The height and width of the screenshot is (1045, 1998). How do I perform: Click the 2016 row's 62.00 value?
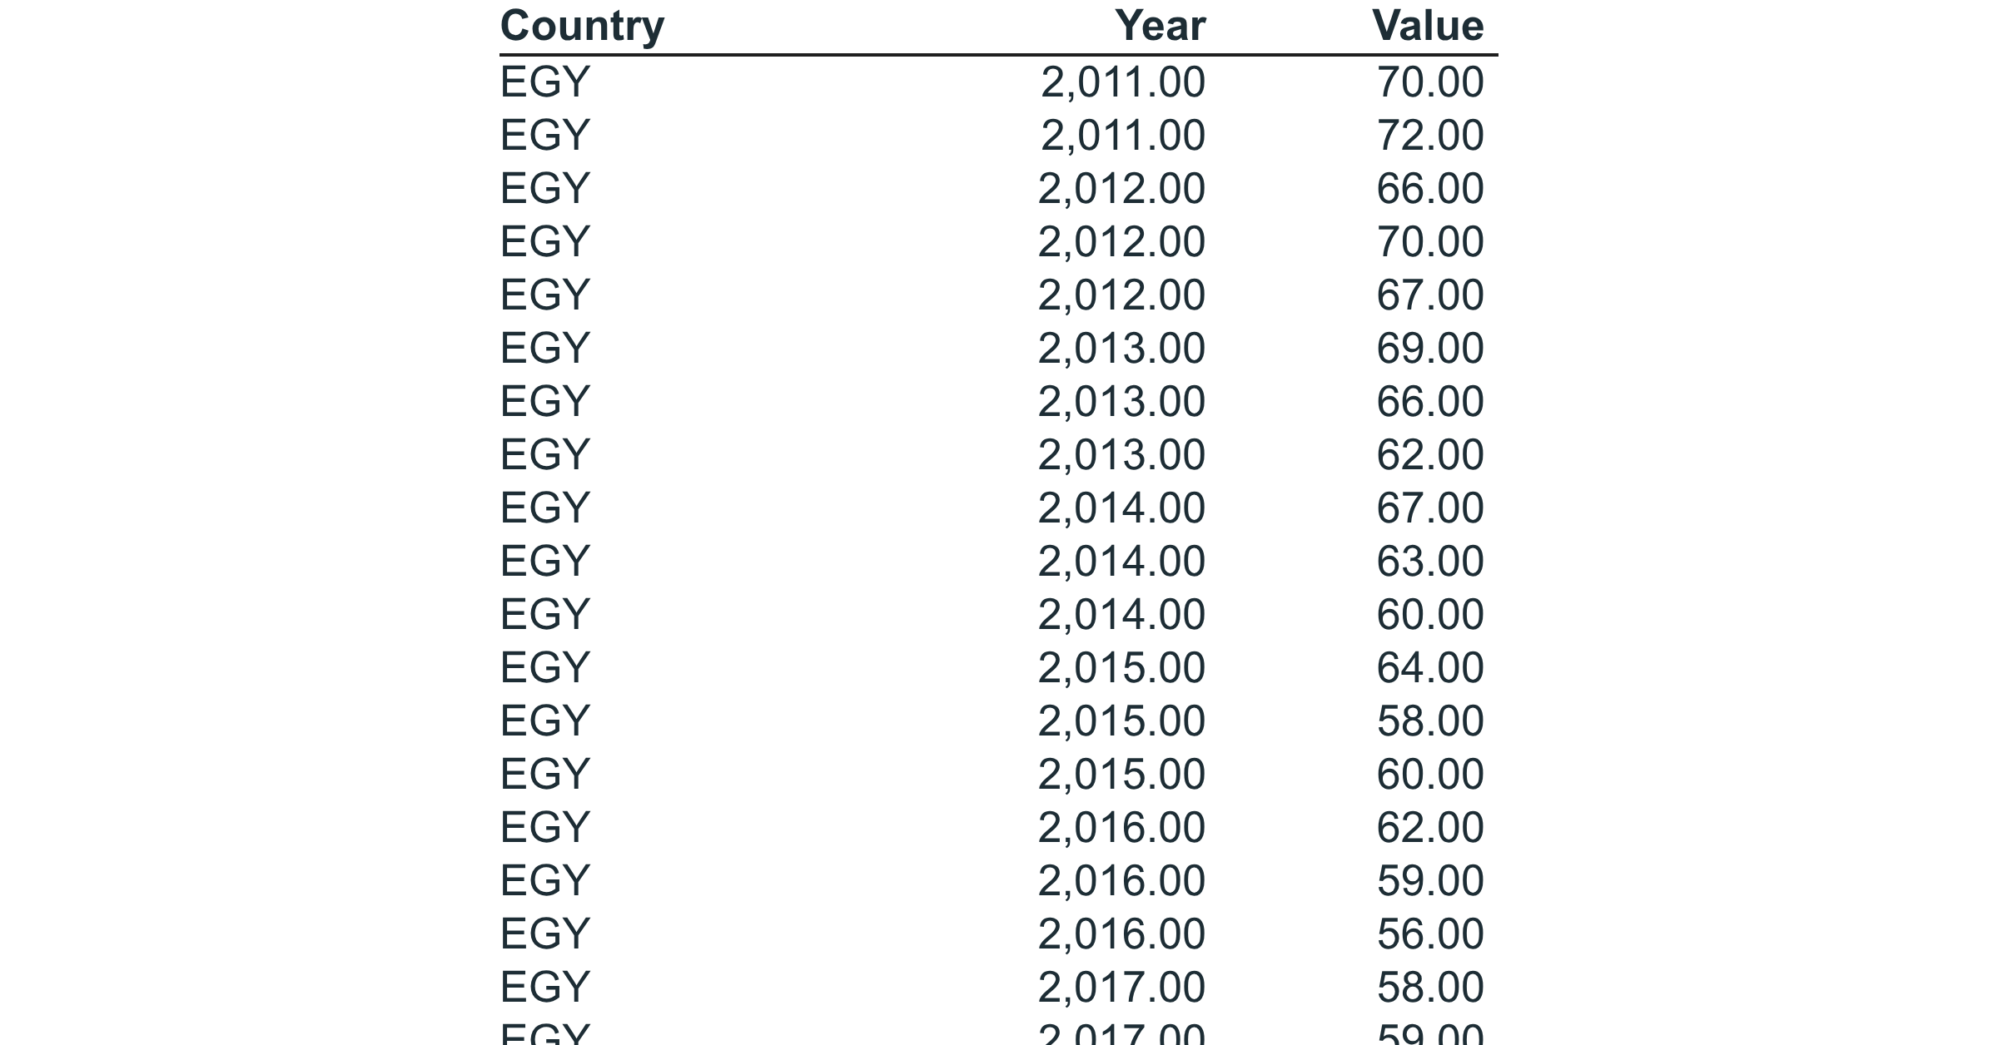[1430, 827]
